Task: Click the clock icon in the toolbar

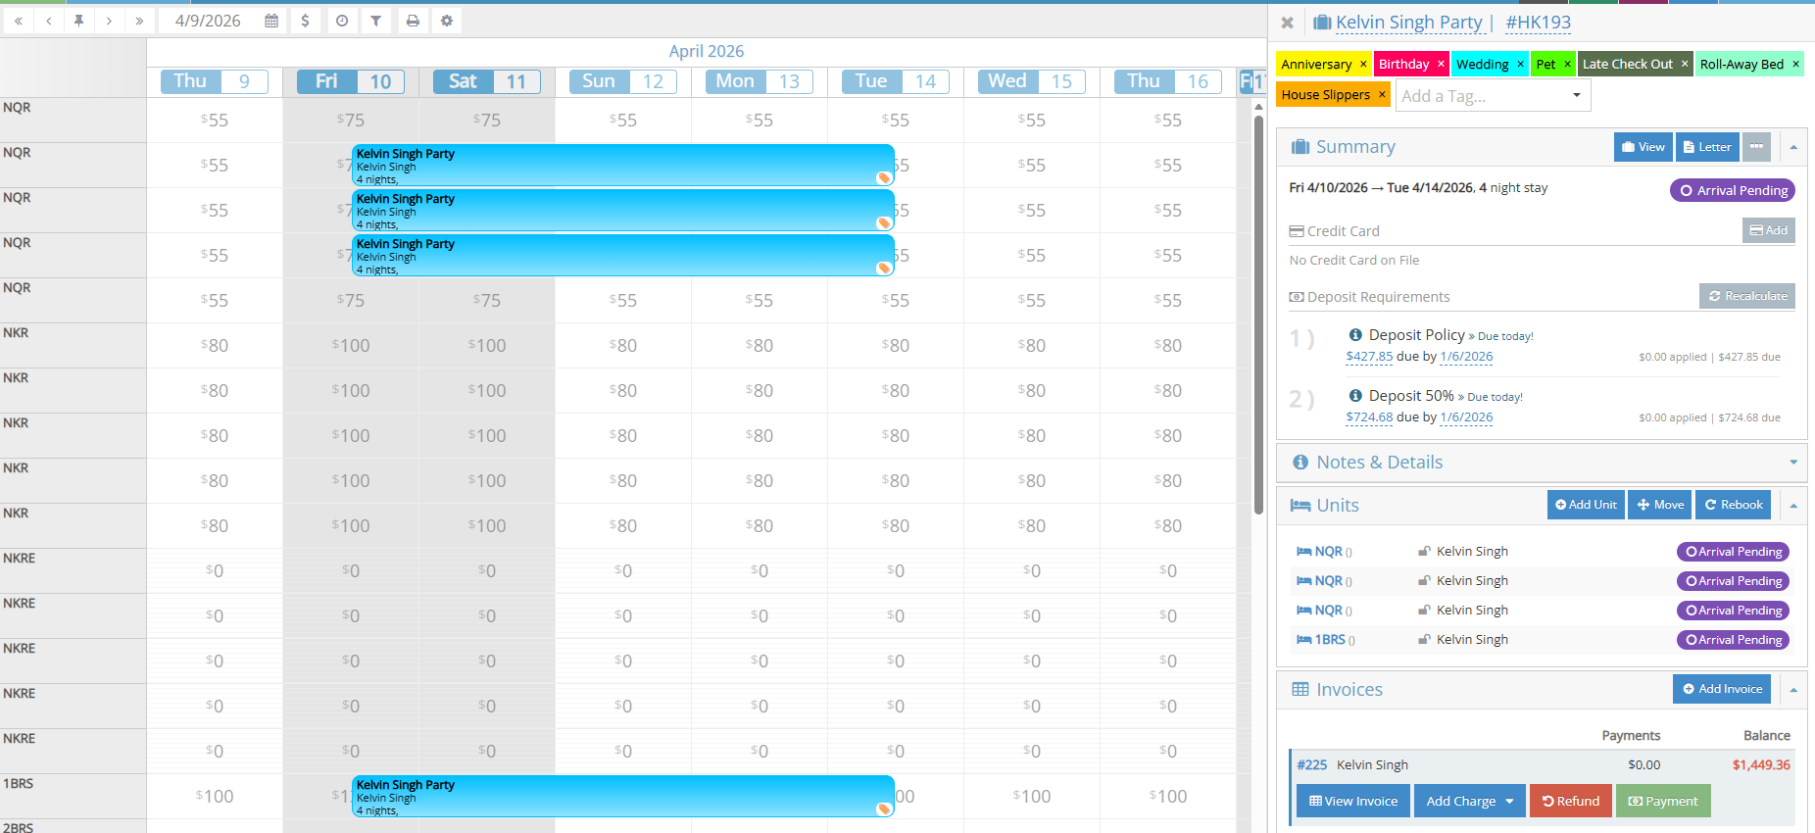Action: pyautogui.click(x=341, y=21)
